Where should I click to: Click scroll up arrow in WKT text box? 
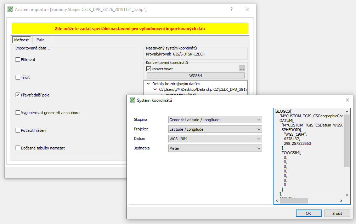[347, 111]
